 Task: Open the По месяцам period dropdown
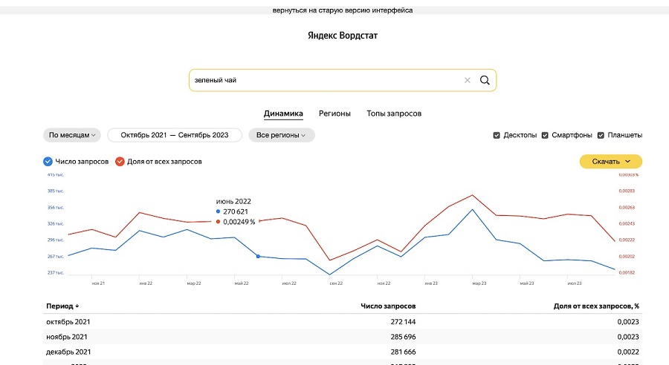[72, 135]
